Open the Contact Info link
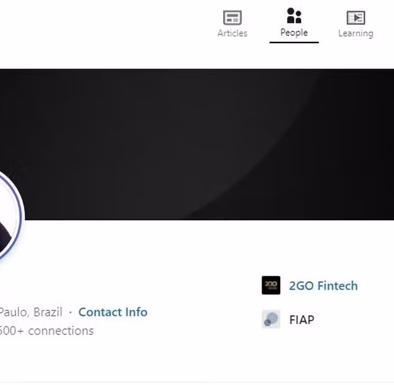The image size is (394, 385). pyautogui.click(x=113, y=312)
